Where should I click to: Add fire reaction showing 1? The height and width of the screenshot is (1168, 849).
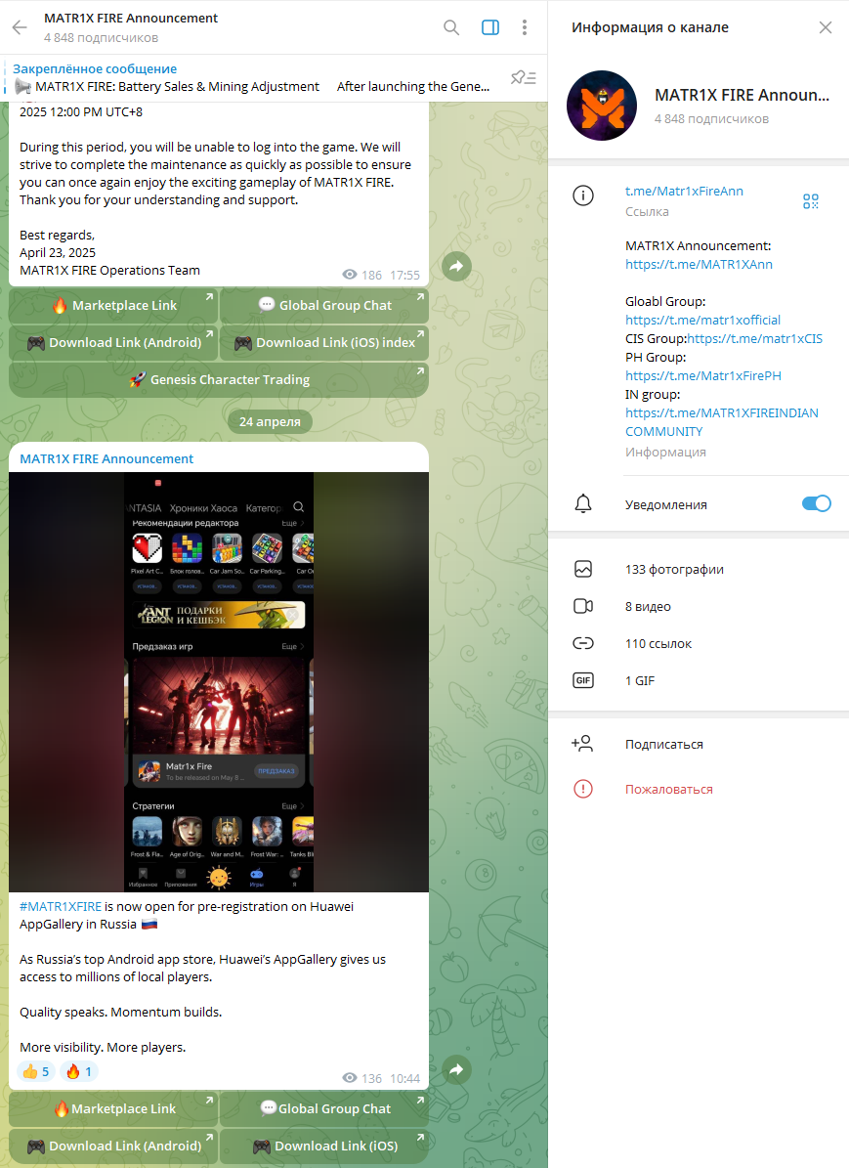pyautogui.click(x=78, y=1072)
